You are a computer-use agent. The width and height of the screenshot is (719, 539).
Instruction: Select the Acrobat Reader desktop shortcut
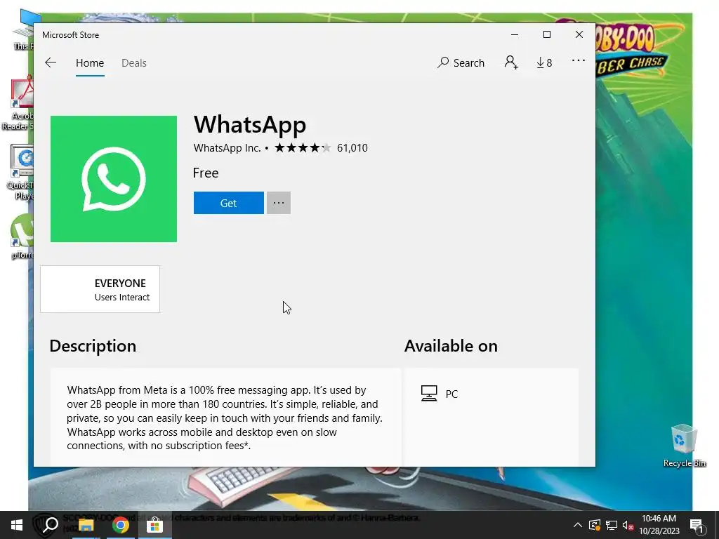point(18,104)
